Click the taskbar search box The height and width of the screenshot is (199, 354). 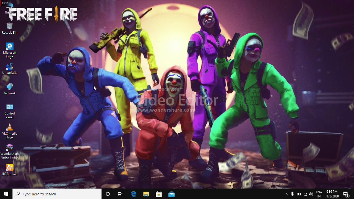(x=57, y=194)
